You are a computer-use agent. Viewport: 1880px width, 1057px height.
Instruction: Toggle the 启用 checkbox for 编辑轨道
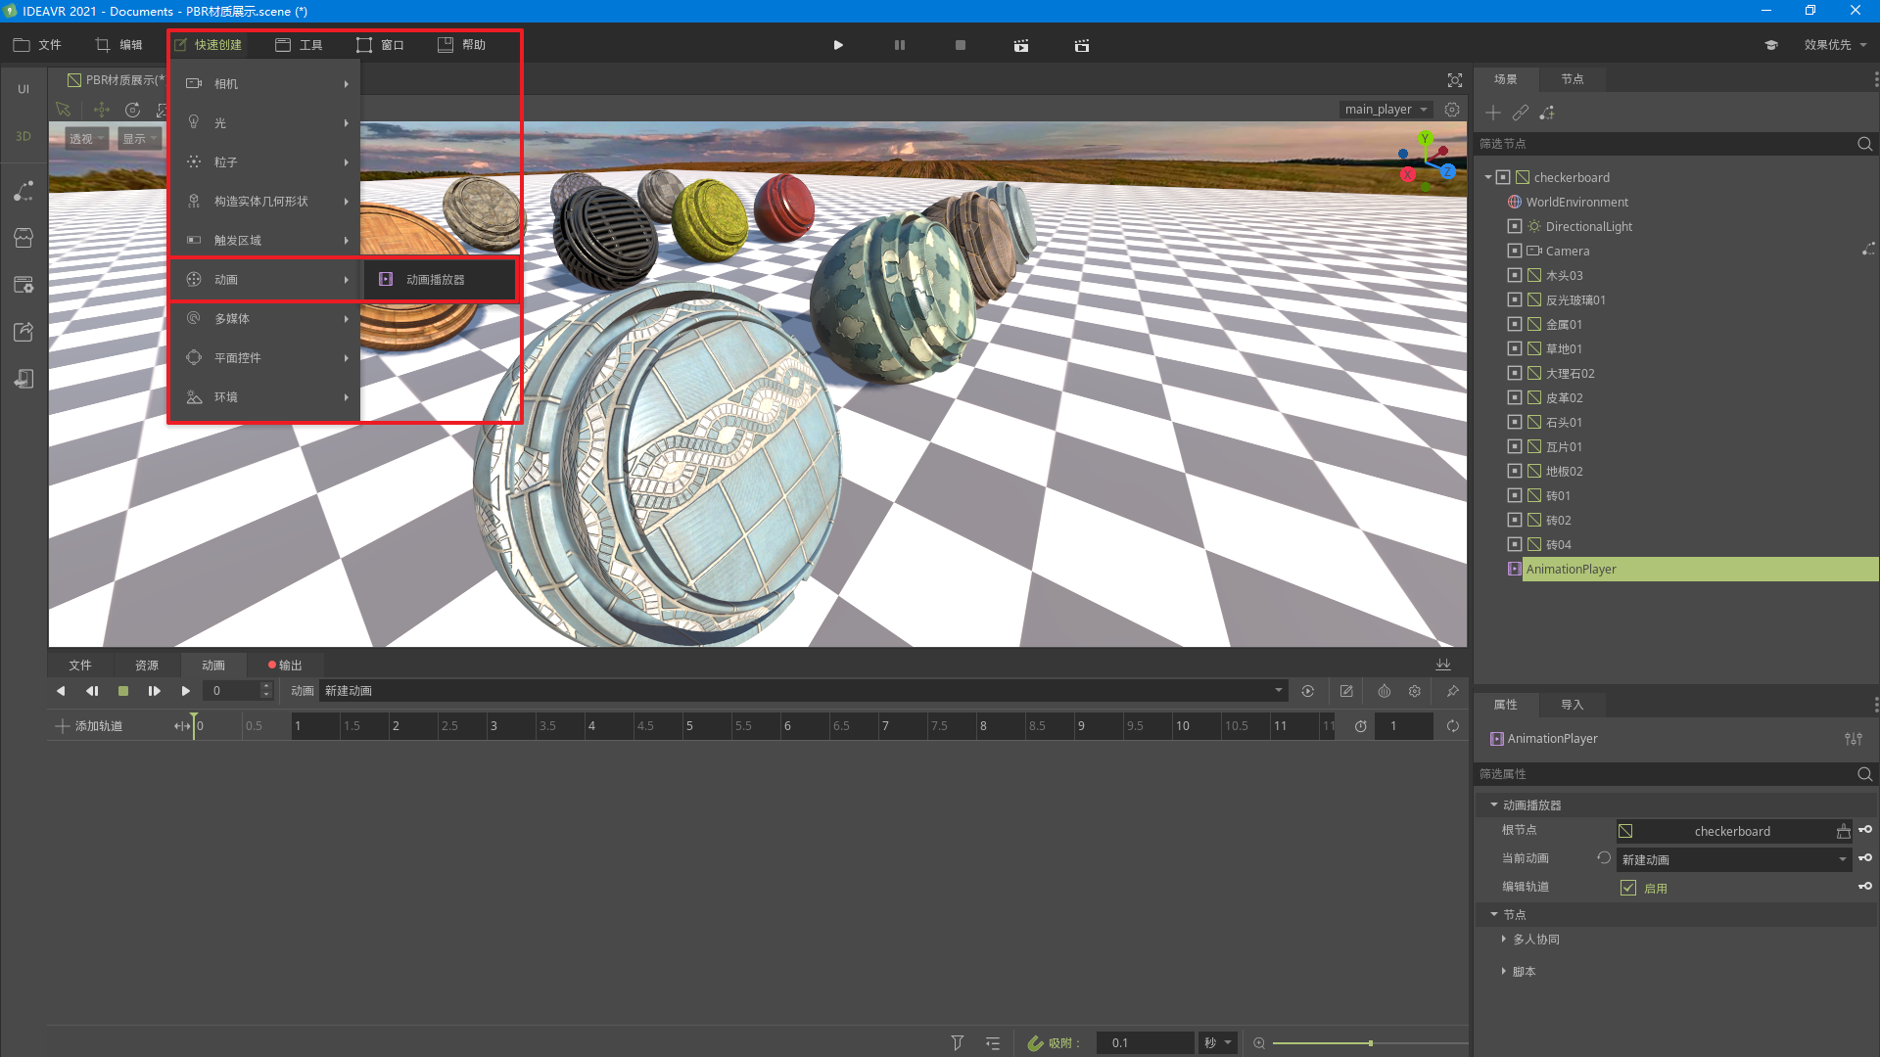[1628, 888]
